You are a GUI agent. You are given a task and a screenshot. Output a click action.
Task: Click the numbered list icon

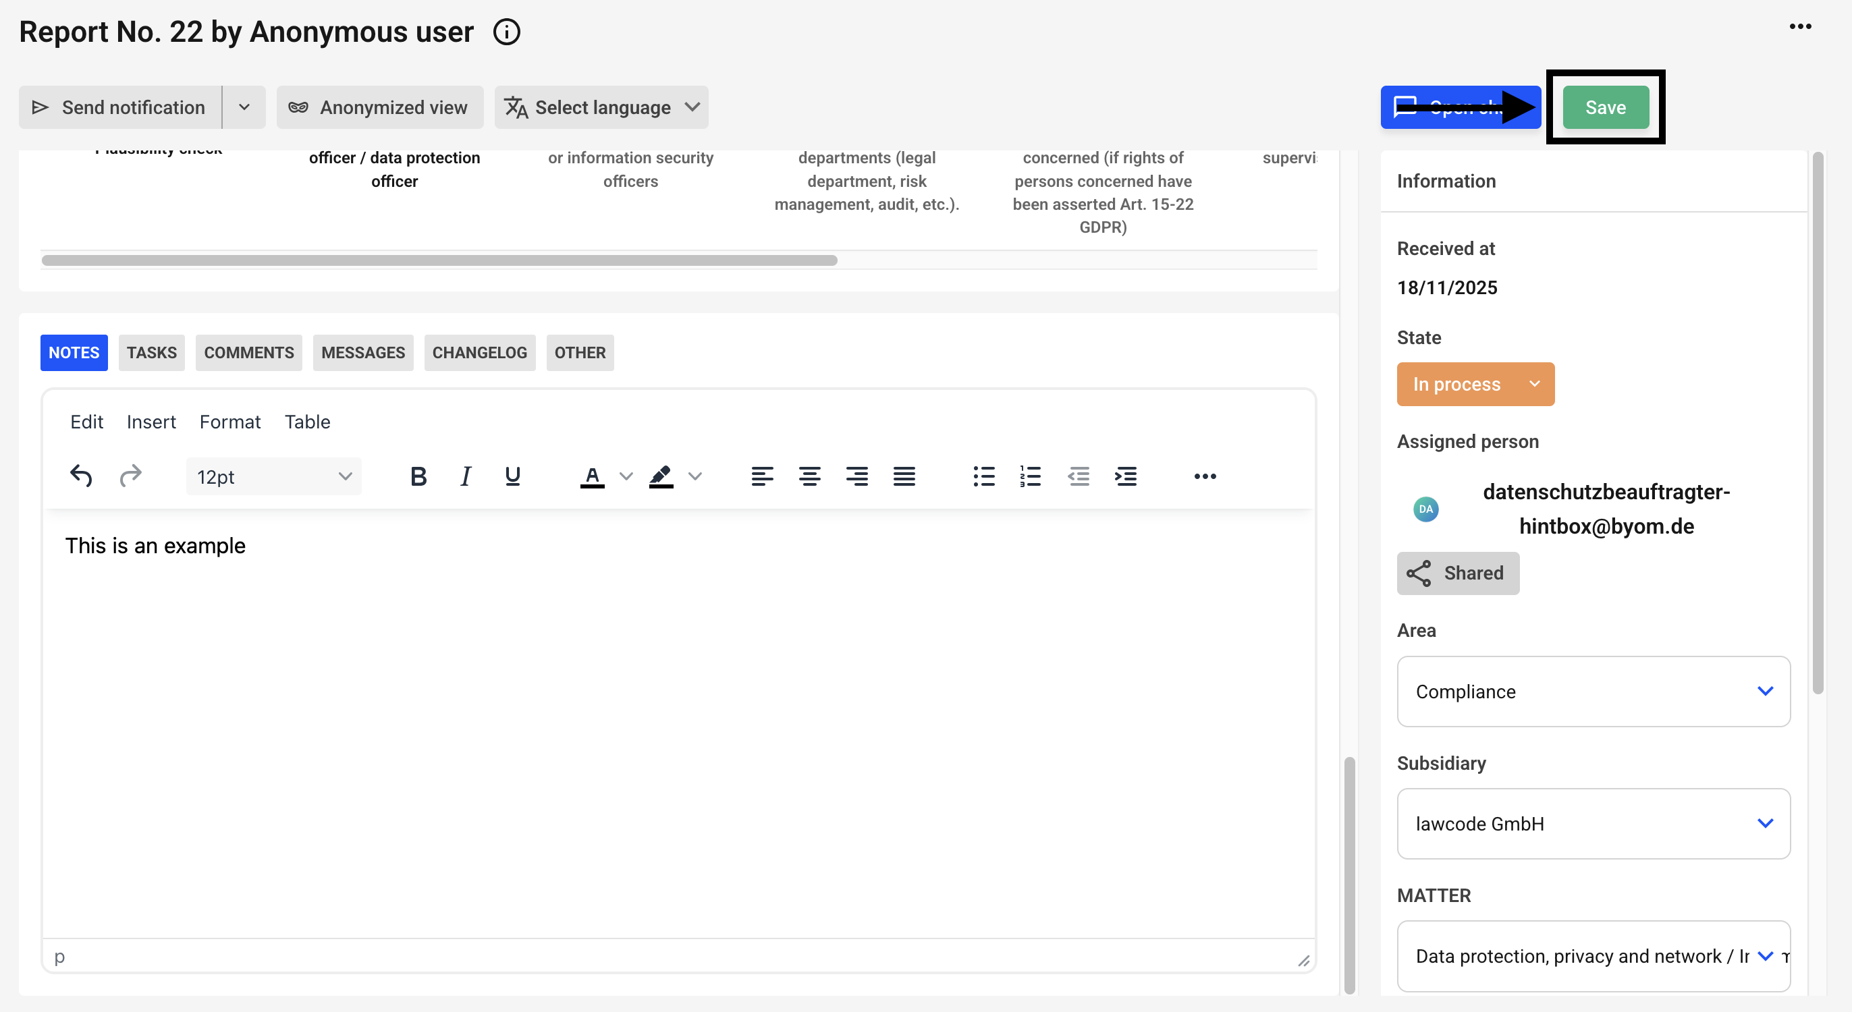[1029, 476]
